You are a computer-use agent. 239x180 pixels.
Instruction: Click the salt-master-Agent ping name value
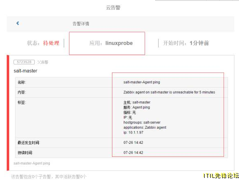click(142, 82)
